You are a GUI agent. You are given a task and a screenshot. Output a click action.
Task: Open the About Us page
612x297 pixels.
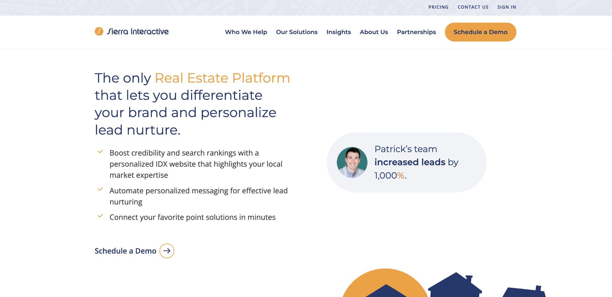coord(374,32)
